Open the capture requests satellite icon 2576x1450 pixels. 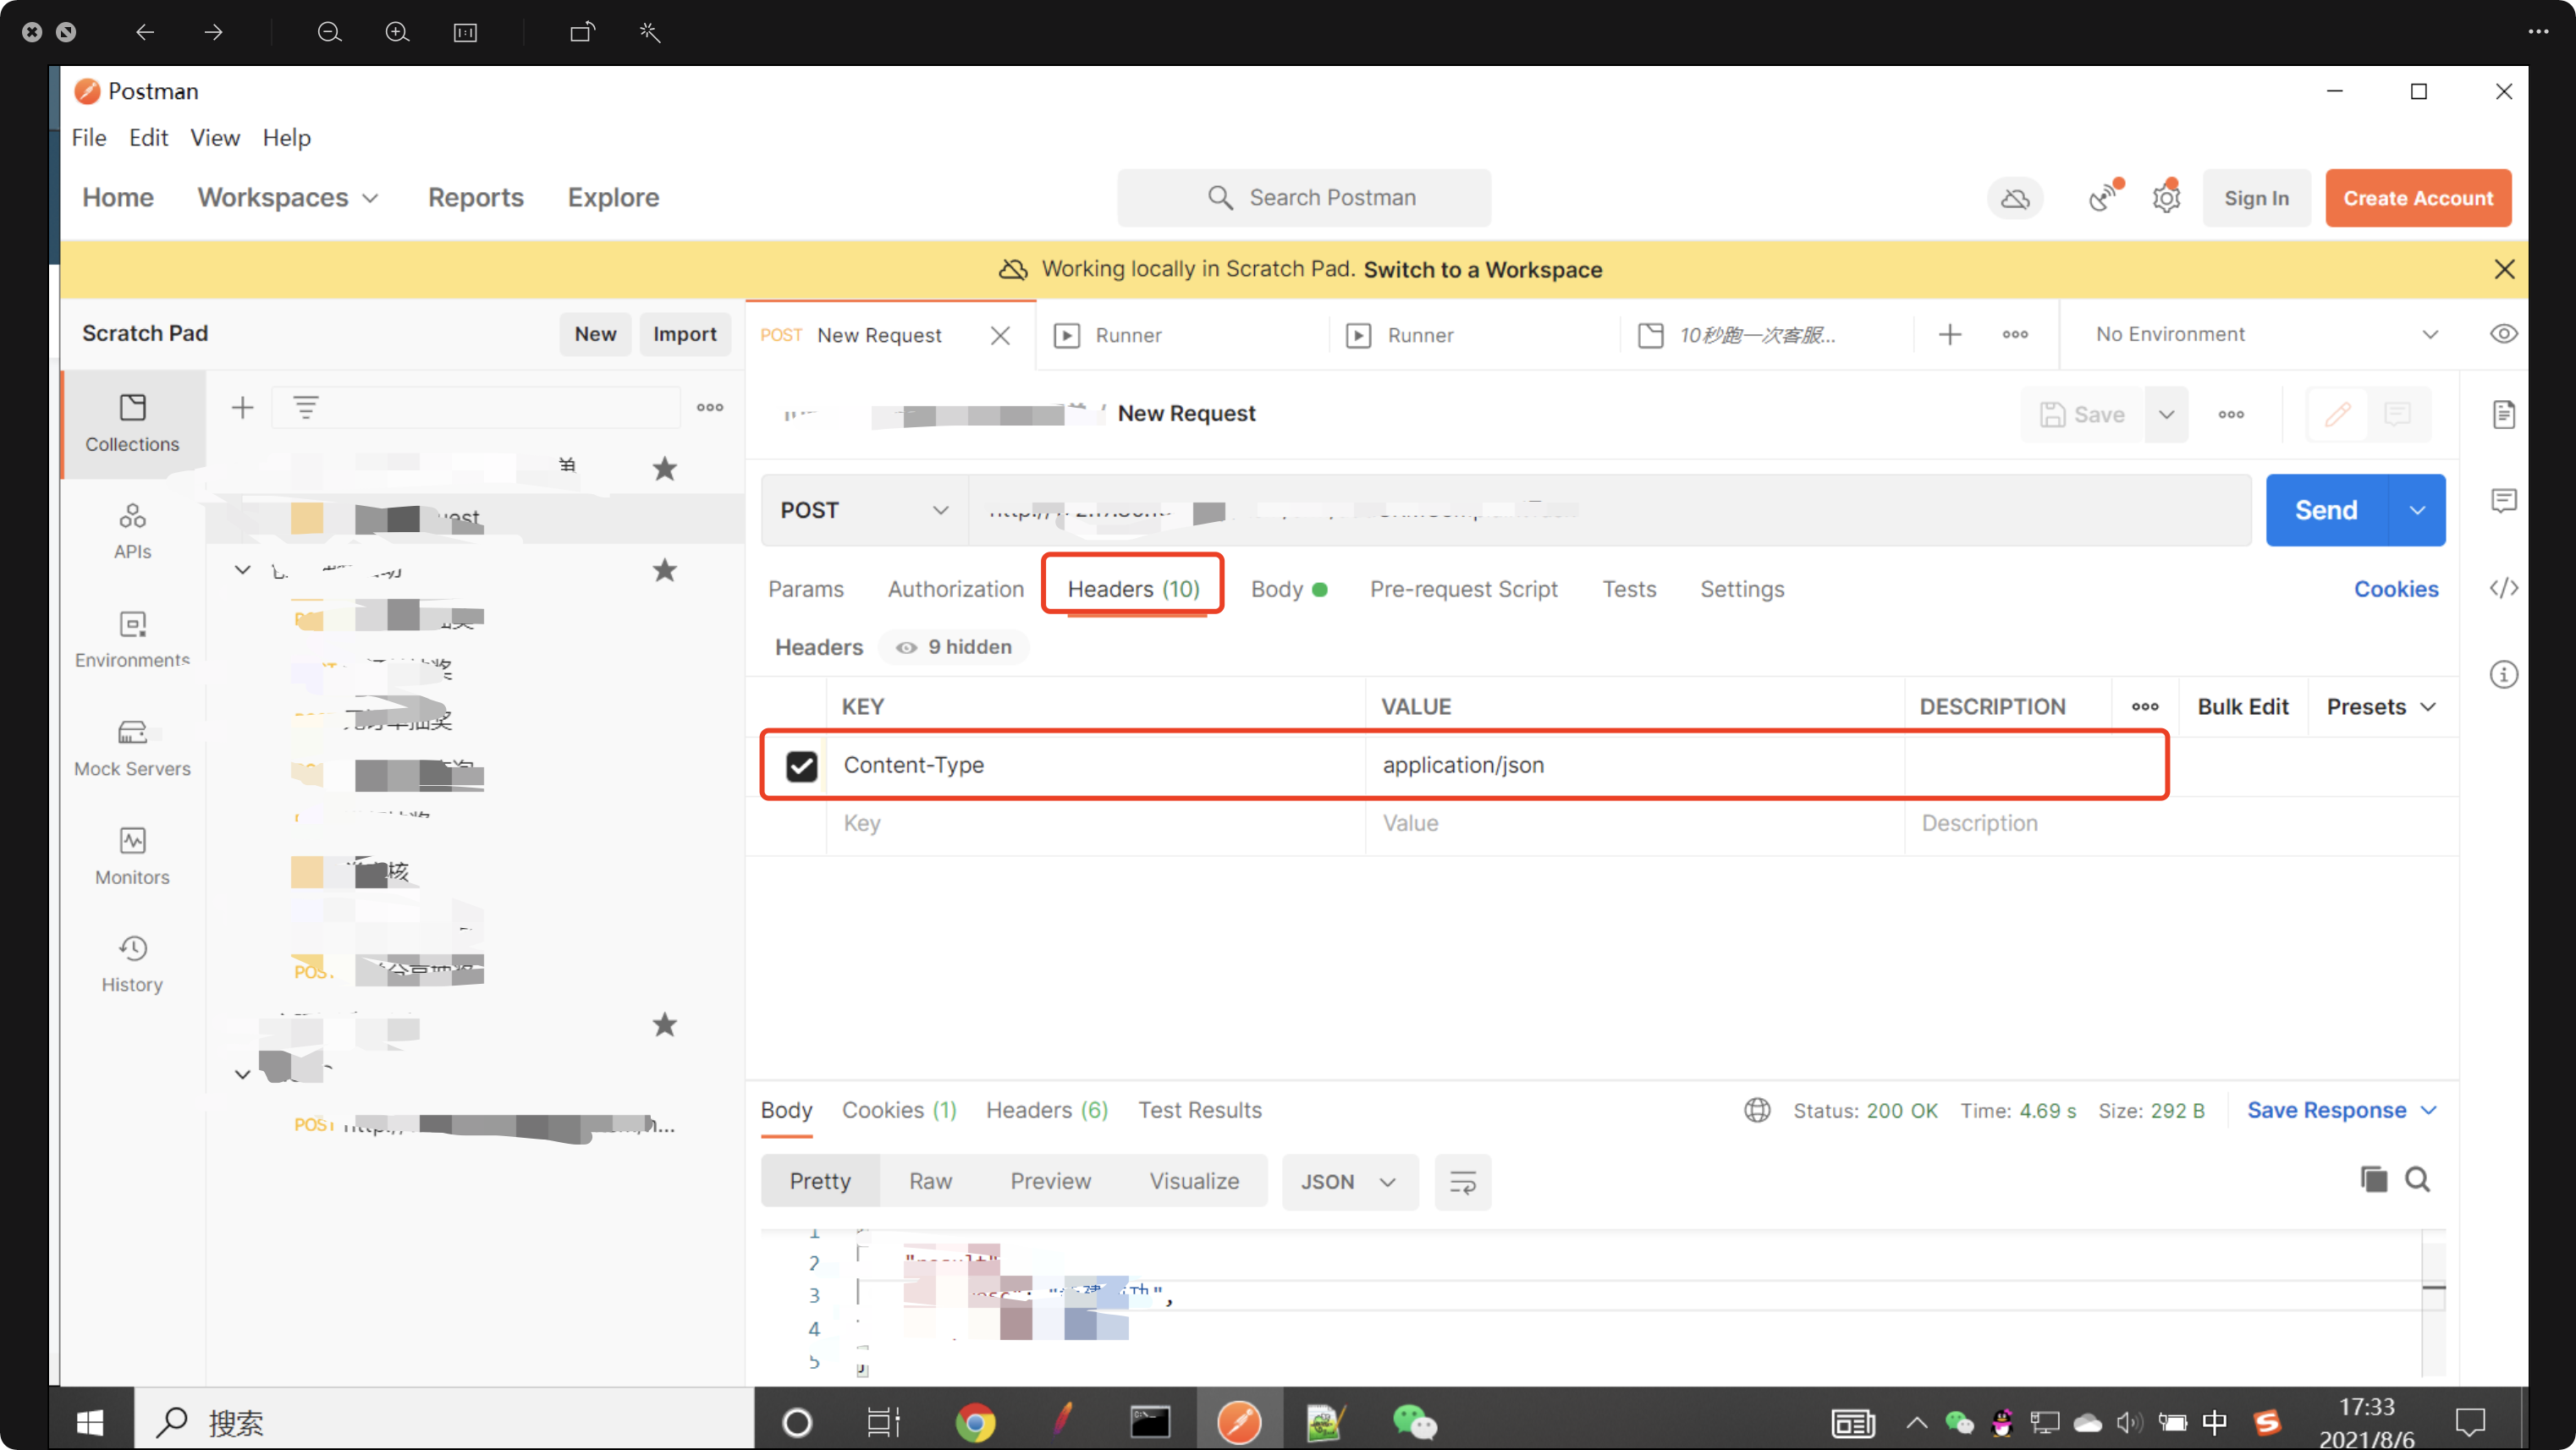pyautogui.click(x=2104, y=198)
